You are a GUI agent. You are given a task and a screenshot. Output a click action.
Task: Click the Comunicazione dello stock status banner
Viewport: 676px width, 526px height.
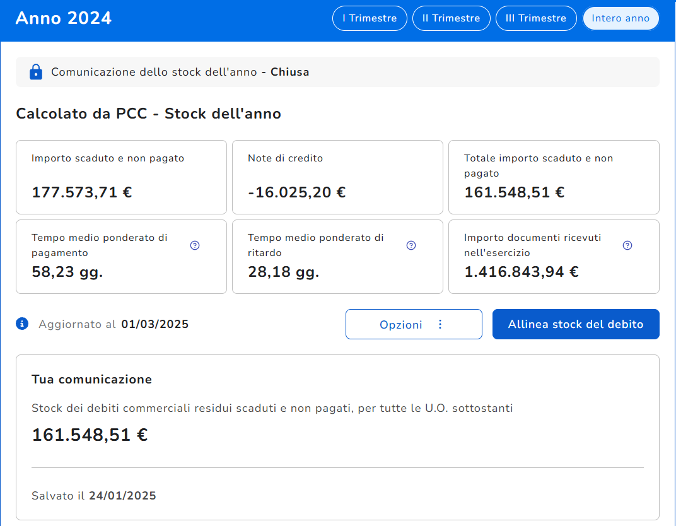click(337, 72)
